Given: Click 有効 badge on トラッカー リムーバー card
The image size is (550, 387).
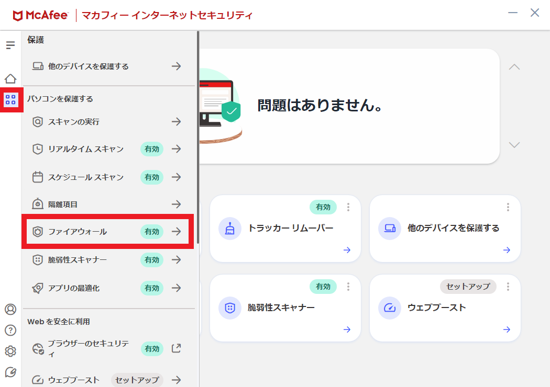Looking at the screenshot, I should (323, 207).
